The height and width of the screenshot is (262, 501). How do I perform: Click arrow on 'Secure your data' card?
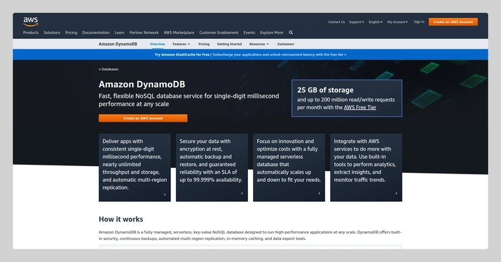click(x=242, y=193)
